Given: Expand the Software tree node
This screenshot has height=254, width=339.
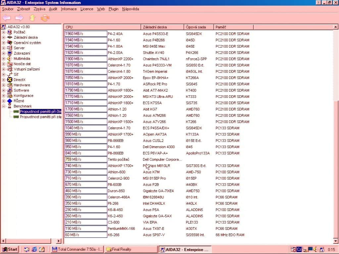Looking at the screenshot, I should (3, 90).
